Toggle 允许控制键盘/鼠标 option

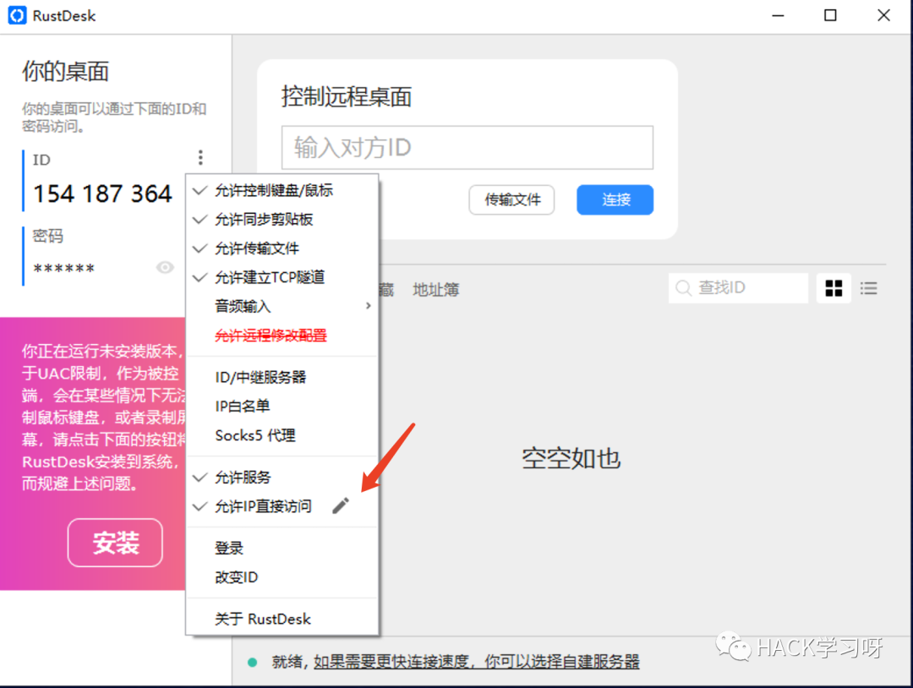(282, 190)
